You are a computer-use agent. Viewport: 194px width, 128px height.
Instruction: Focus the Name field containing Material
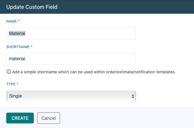(71, 33)
